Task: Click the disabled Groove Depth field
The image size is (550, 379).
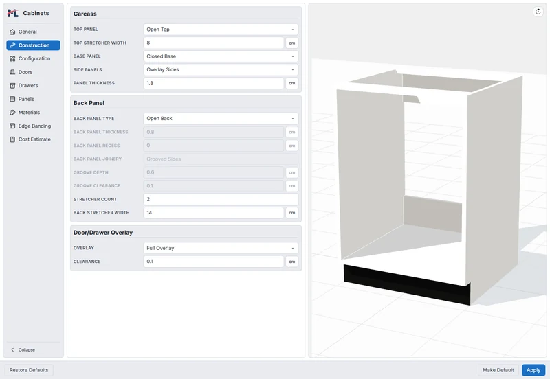Action: pos(214,172)
